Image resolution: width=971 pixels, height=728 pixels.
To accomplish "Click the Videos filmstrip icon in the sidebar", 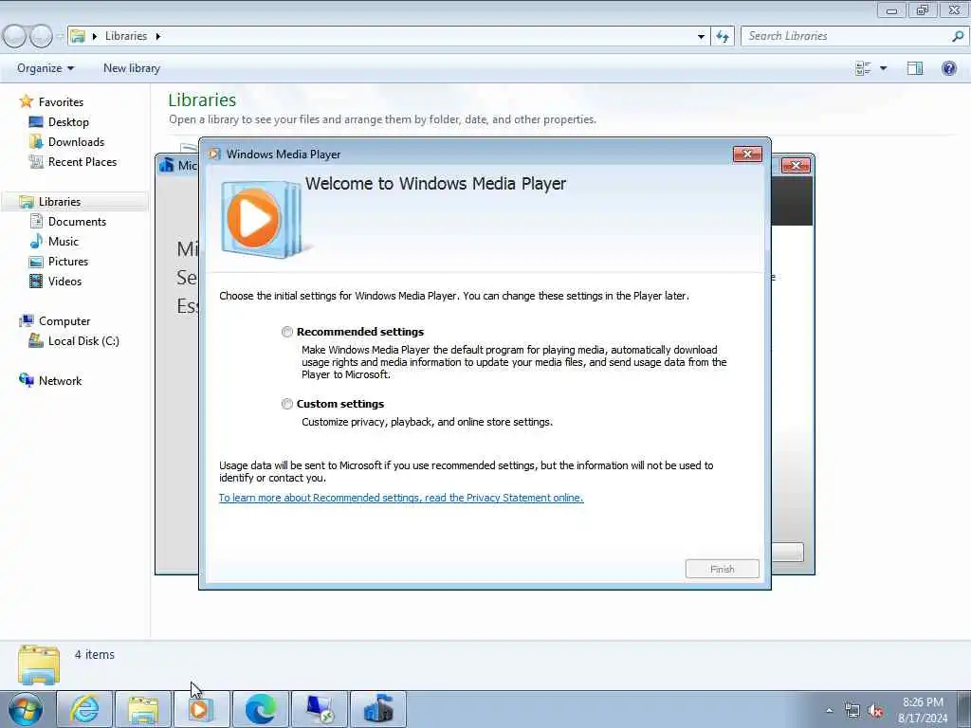I will (37, 281).
